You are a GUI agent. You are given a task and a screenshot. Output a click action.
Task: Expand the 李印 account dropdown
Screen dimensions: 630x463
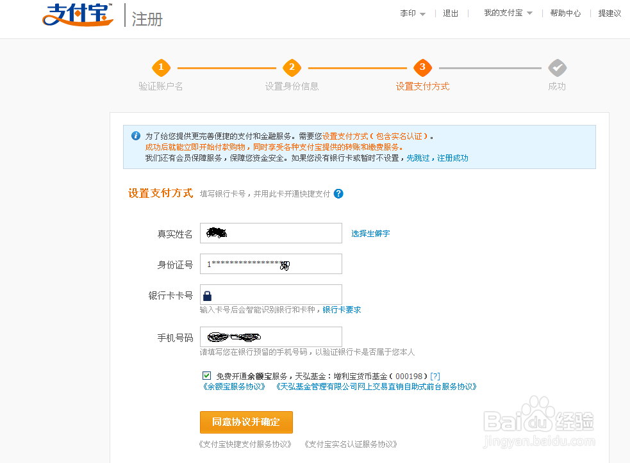point(413,13)
